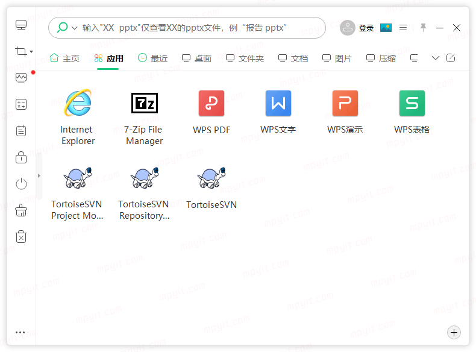Click the monitor icon in sidebar

pyautogui.click(x=21, y=25)
